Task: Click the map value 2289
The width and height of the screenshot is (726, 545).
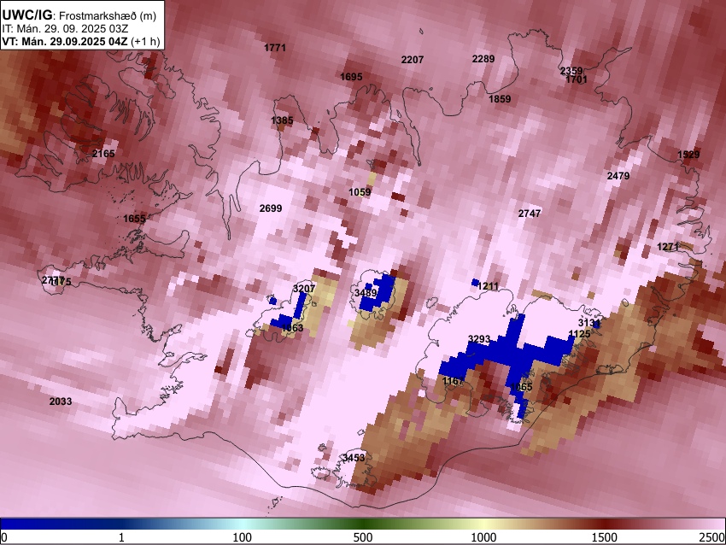Action: point(483,59)
